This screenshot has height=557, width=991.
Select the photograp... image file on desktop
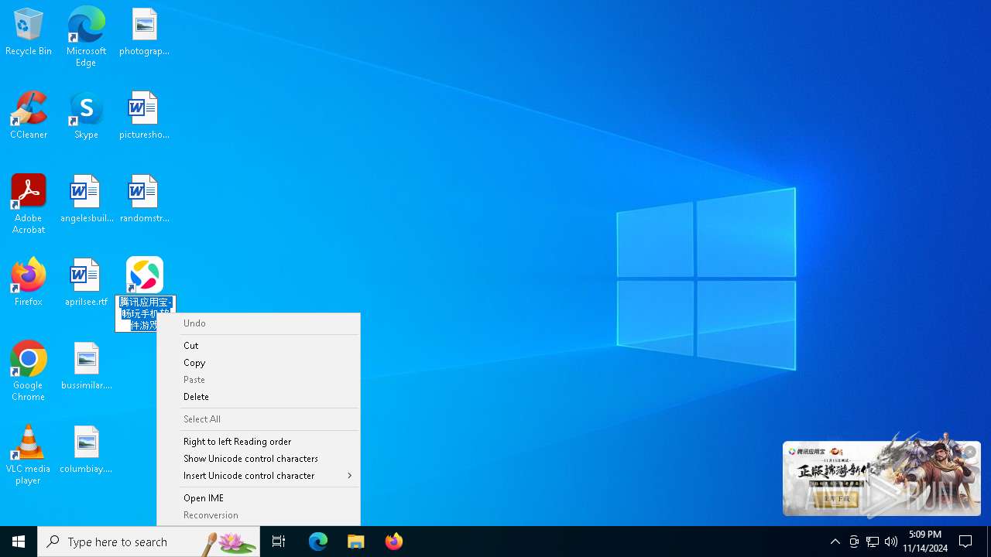point(144,32)
